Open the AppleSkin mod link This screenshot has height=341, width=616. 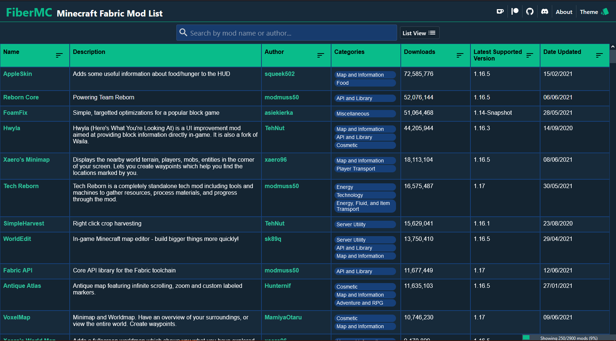[x=18, y=74]
